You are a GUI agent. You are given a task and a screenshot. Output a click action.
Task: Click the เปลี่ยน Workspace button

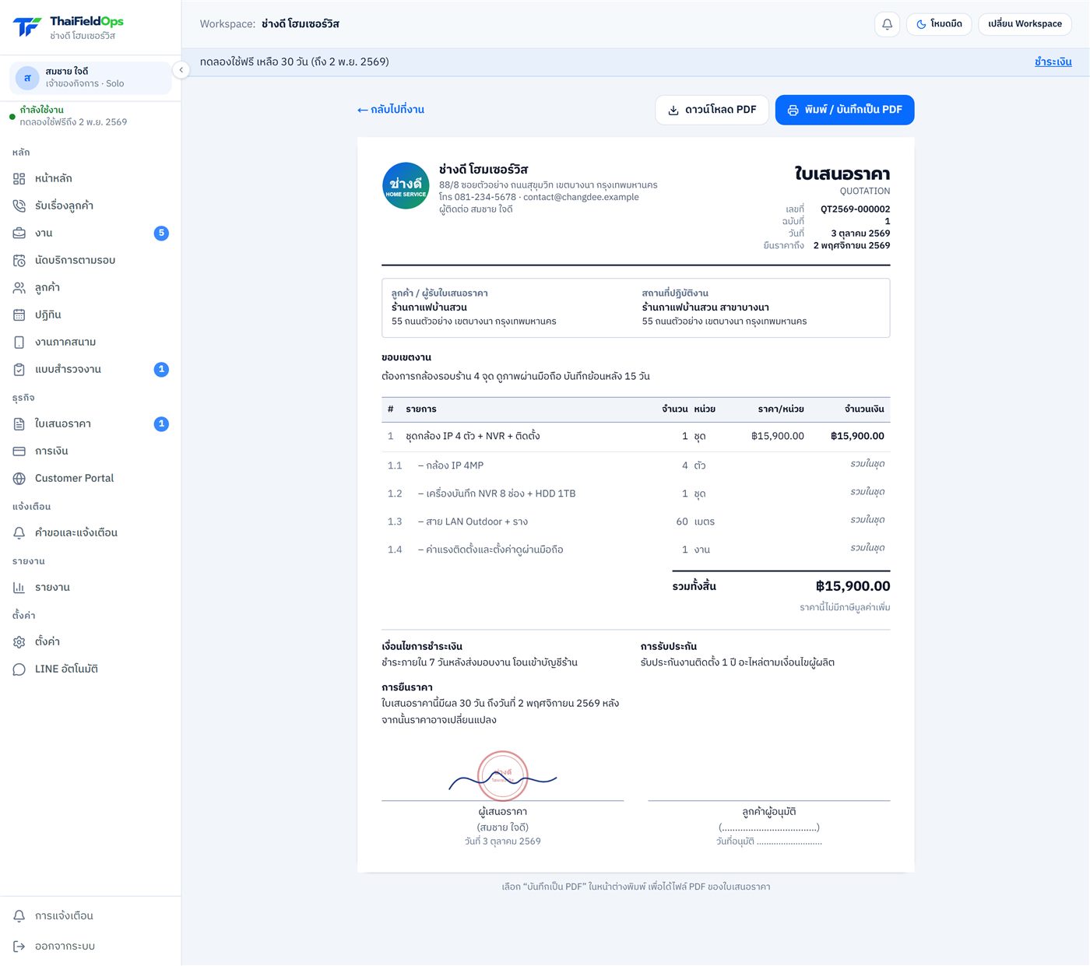click(x=1025, y=24)
